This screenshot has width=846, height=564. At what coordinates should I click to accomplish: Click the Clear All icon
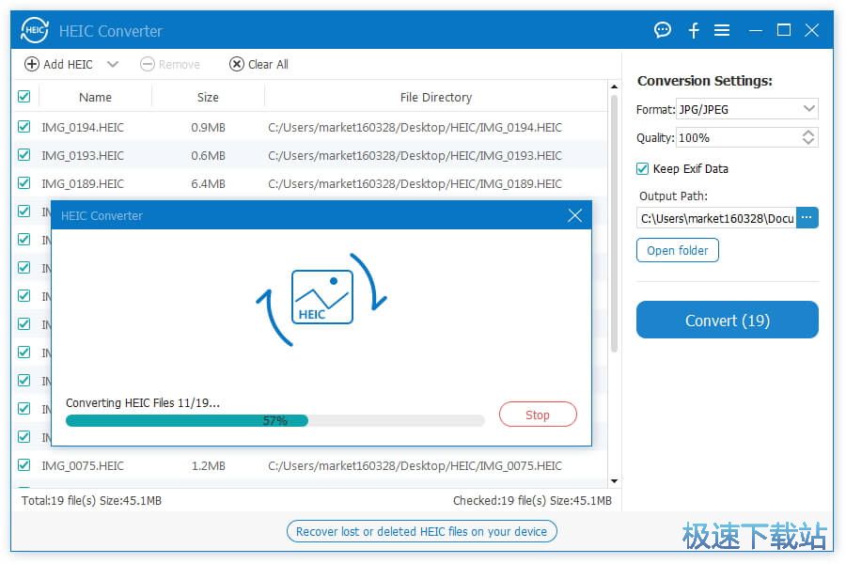(237, 64)
